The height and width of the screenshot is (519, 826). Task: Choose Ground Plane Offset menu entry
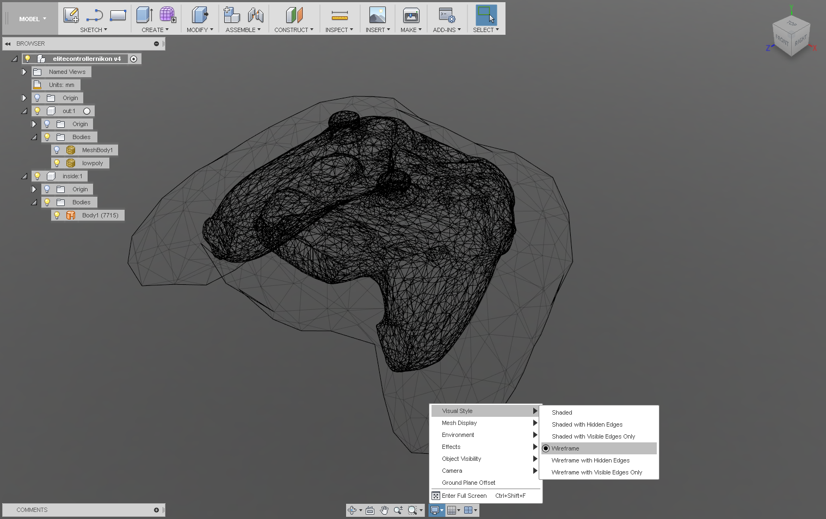(x=486, y=483)
